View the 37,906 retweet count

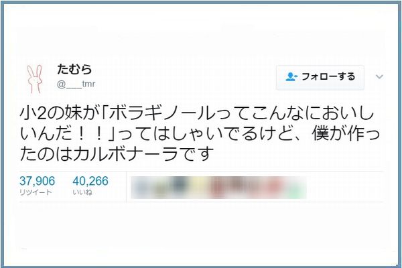pyautogui.click(x=37, y=181)
